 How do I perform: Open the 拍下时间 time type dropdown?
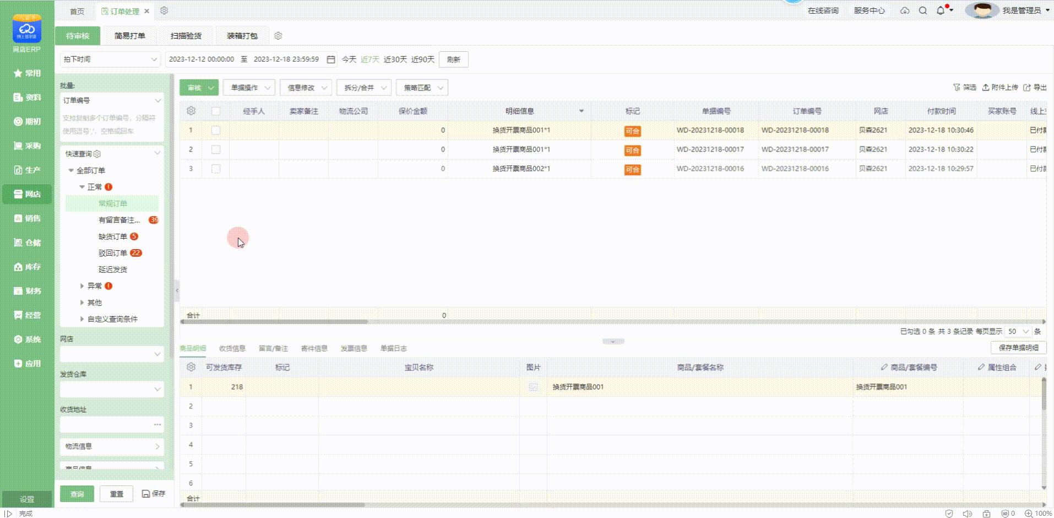(110, 60)
